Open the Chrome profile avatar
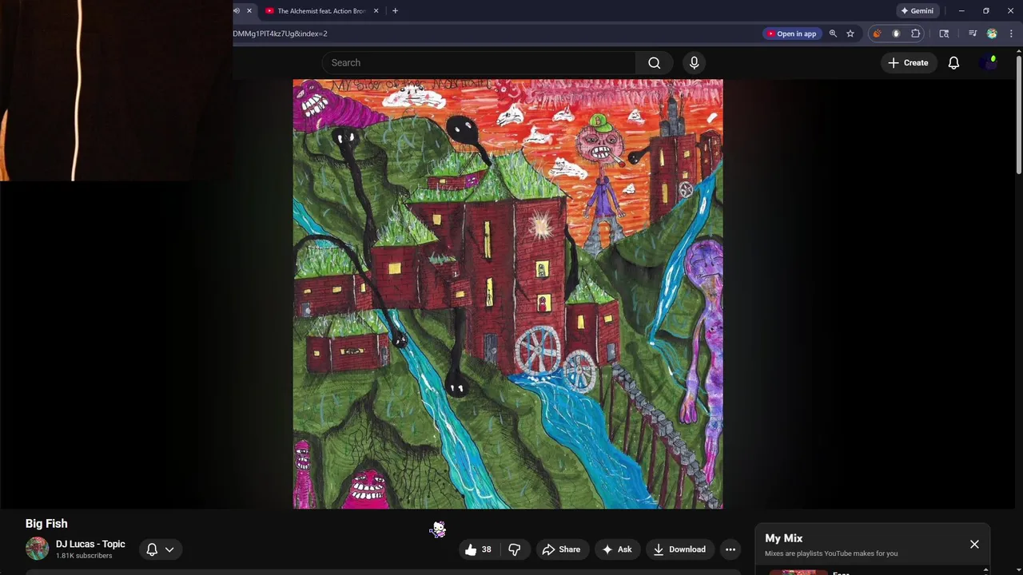 [x=992, y=34]
